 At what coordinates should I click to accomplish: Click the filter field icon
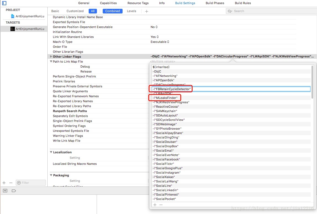(19, 183)
